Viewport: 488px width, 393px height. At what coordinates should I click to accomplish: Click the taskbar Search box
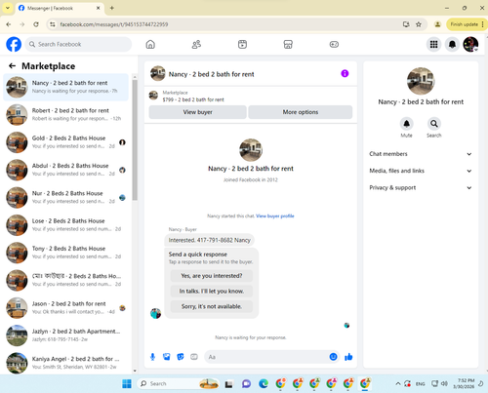click(179, 384)
